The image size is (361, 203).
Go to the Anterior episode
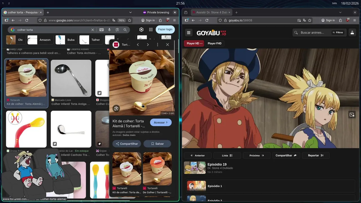click(198, 155)
